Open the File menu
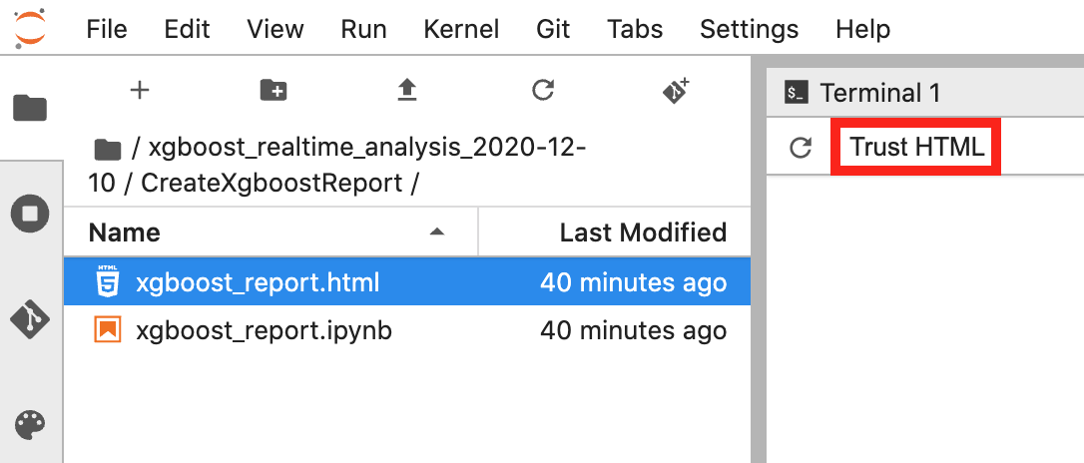Image resolution: width=1084 pixels, height=463 pixels. pyautogui.click(x=107, y=28)
